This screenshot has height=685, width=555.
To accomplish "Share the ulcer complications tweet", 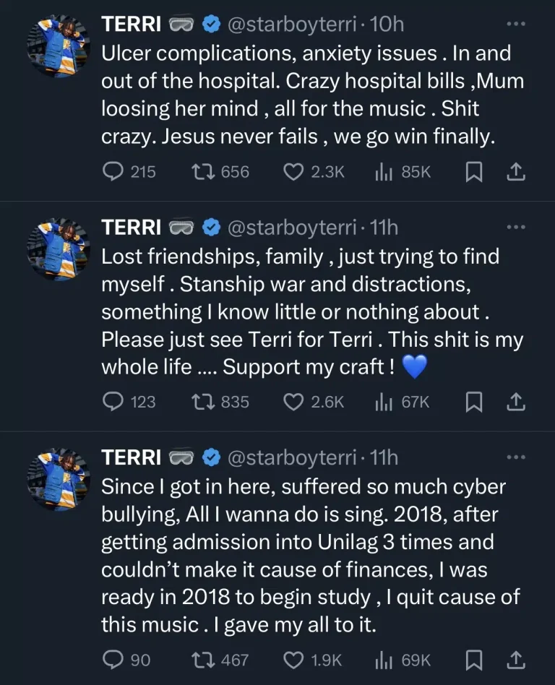I will pos(516,172).
